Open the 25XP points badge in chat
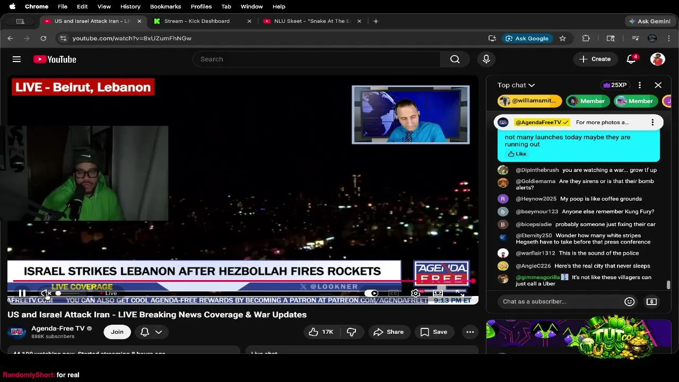This screenshot has width=679, height=382. [615, 85]
